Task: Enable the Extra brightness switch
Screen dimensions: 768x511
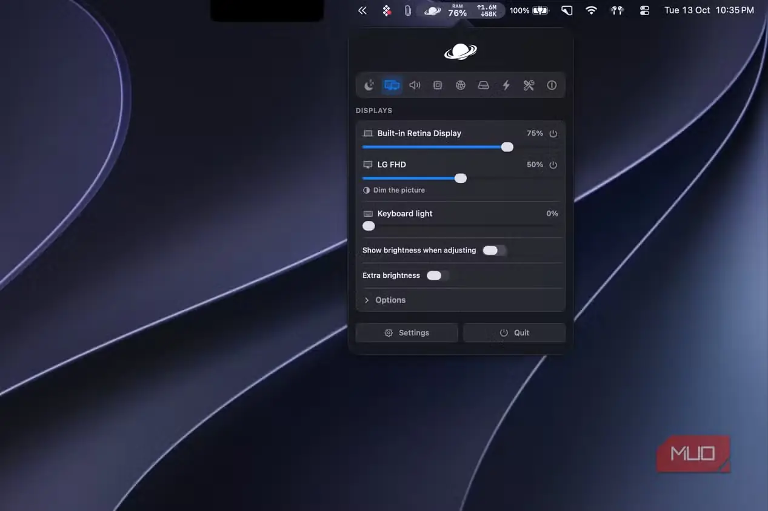Action: (x=438, y=275)
